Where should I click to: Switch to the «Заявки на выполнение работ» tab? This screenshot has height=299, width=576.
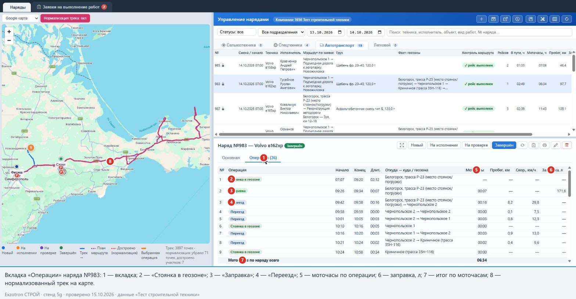pos(72,7)
